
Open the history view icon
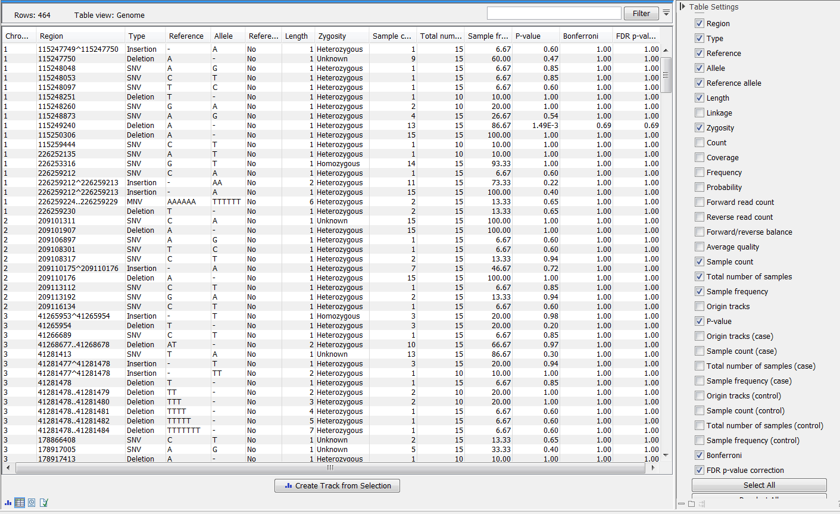point(32,503)
